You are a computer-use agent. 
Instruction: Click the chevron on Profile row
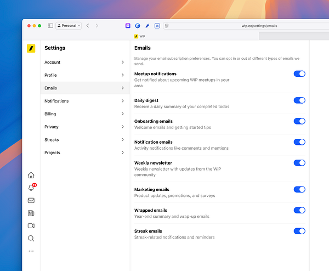[123, 75]
